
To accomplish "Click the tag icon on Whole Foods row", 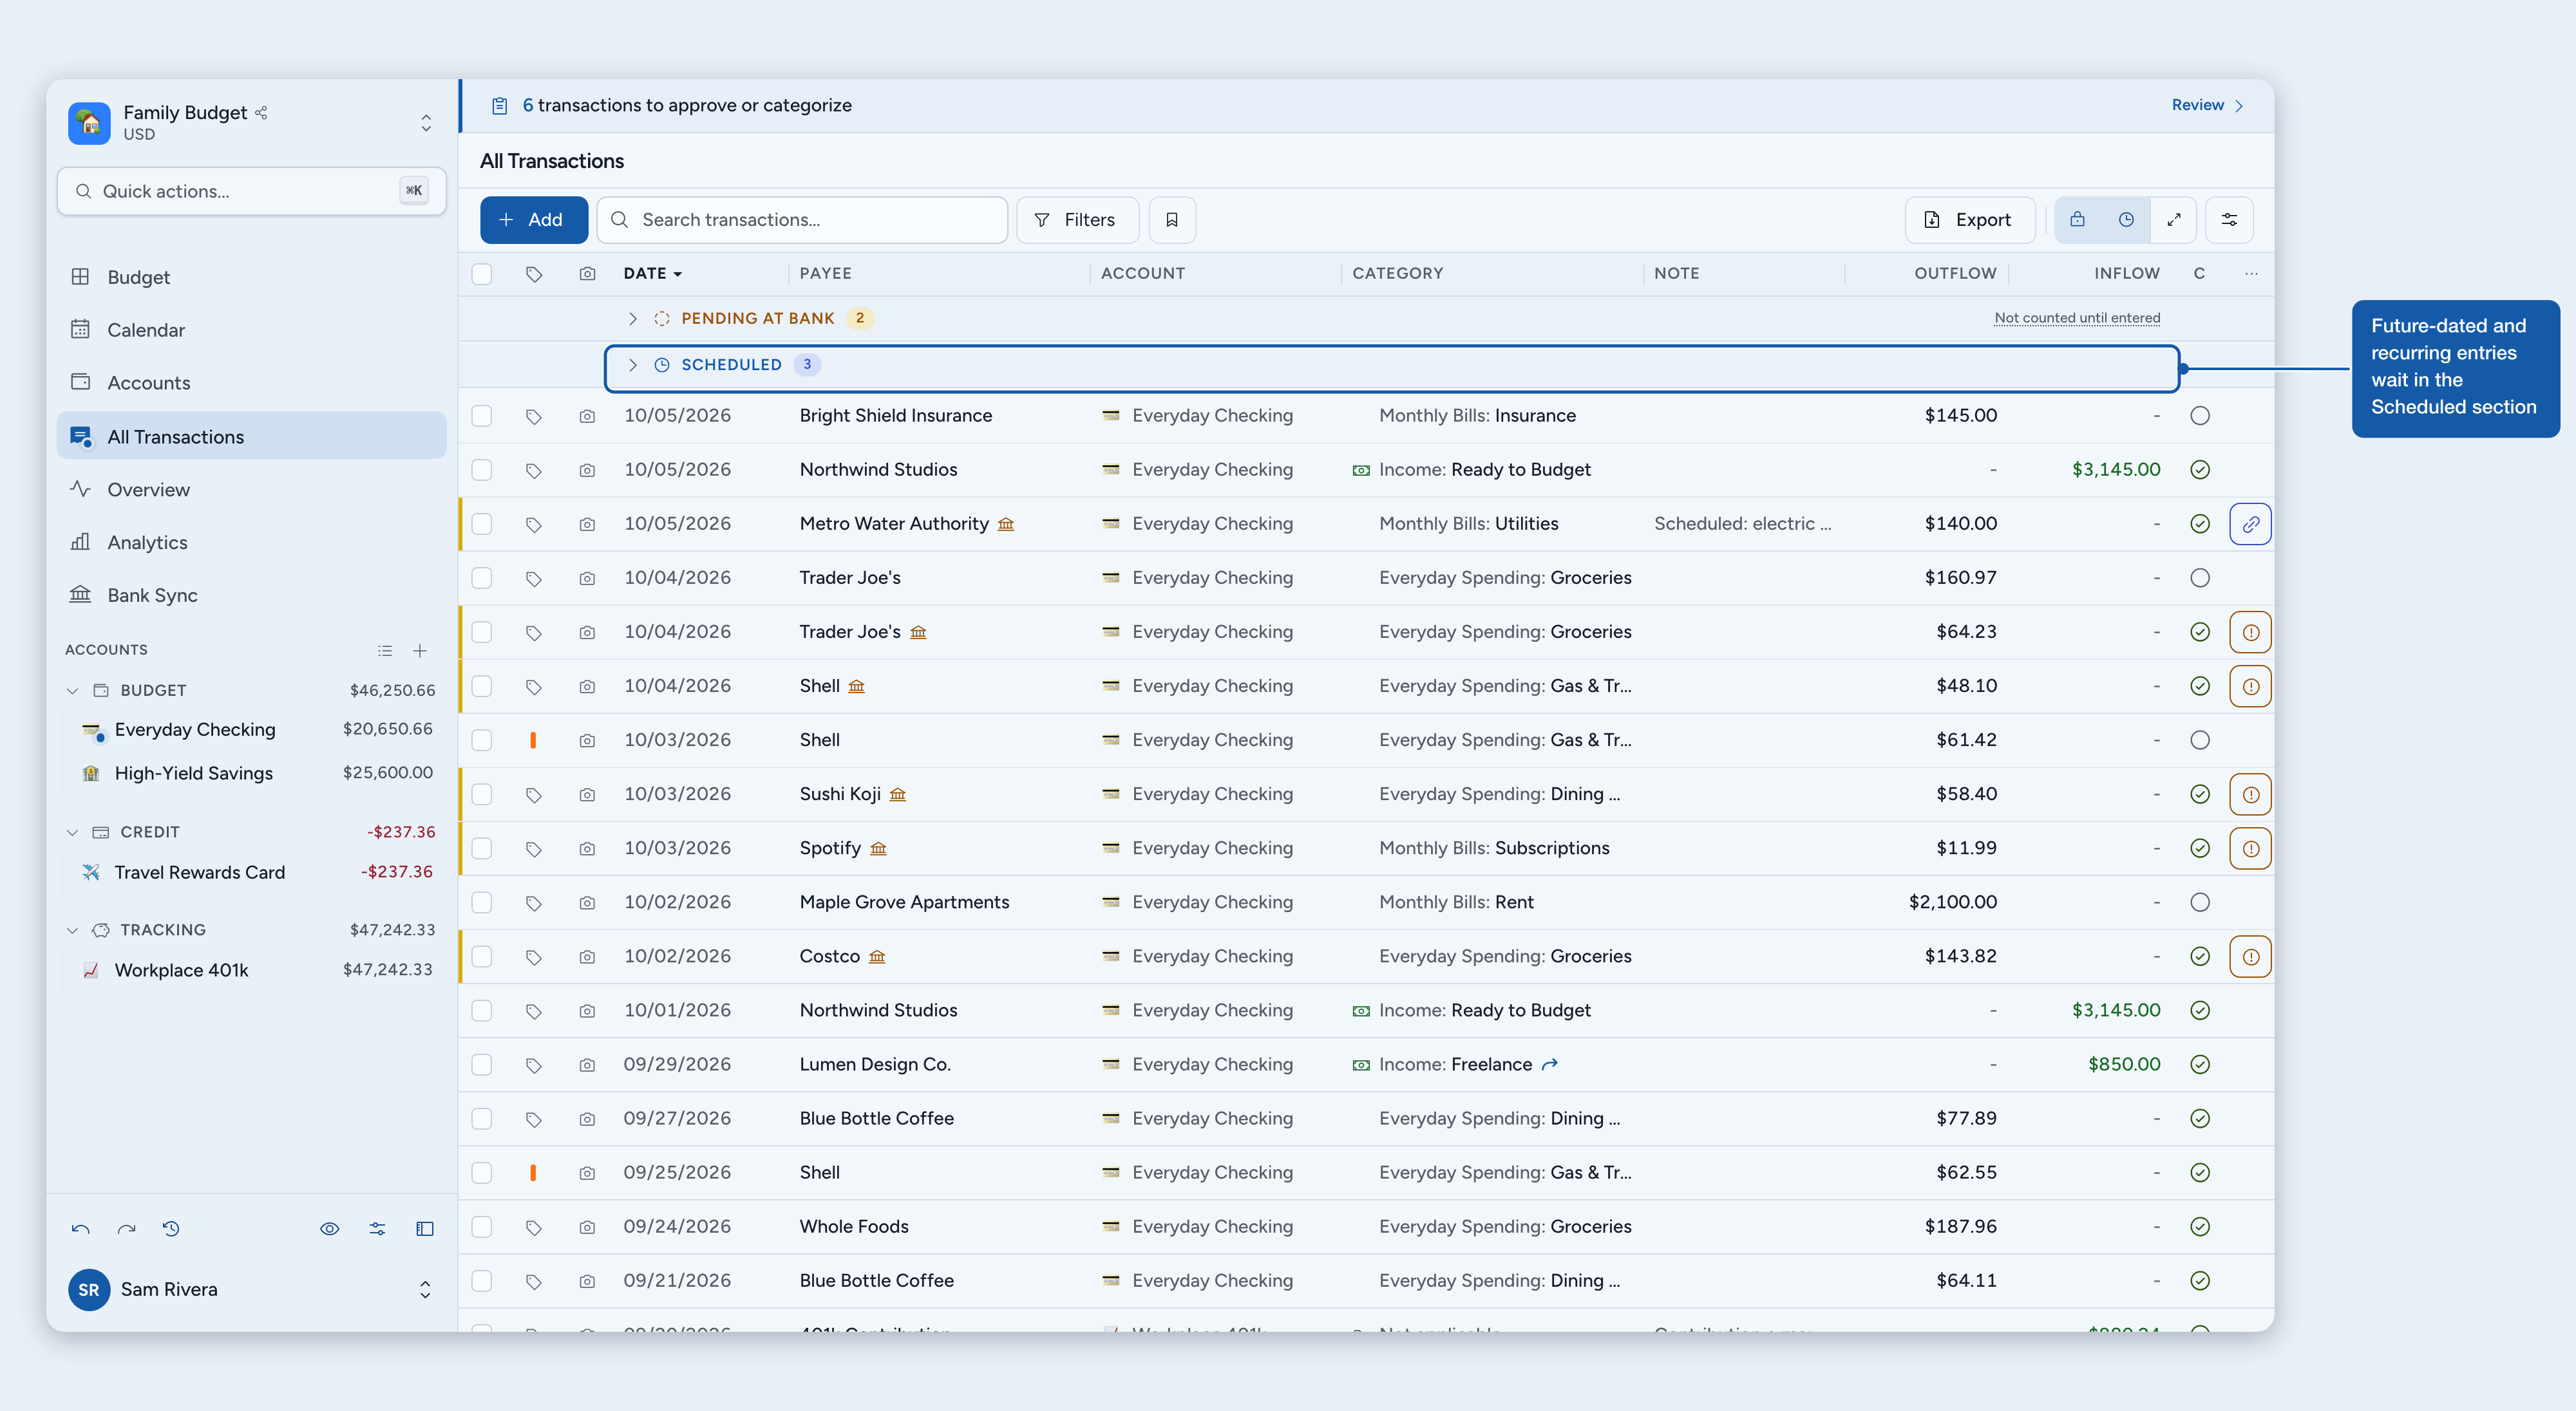I will coord(533,1227).
